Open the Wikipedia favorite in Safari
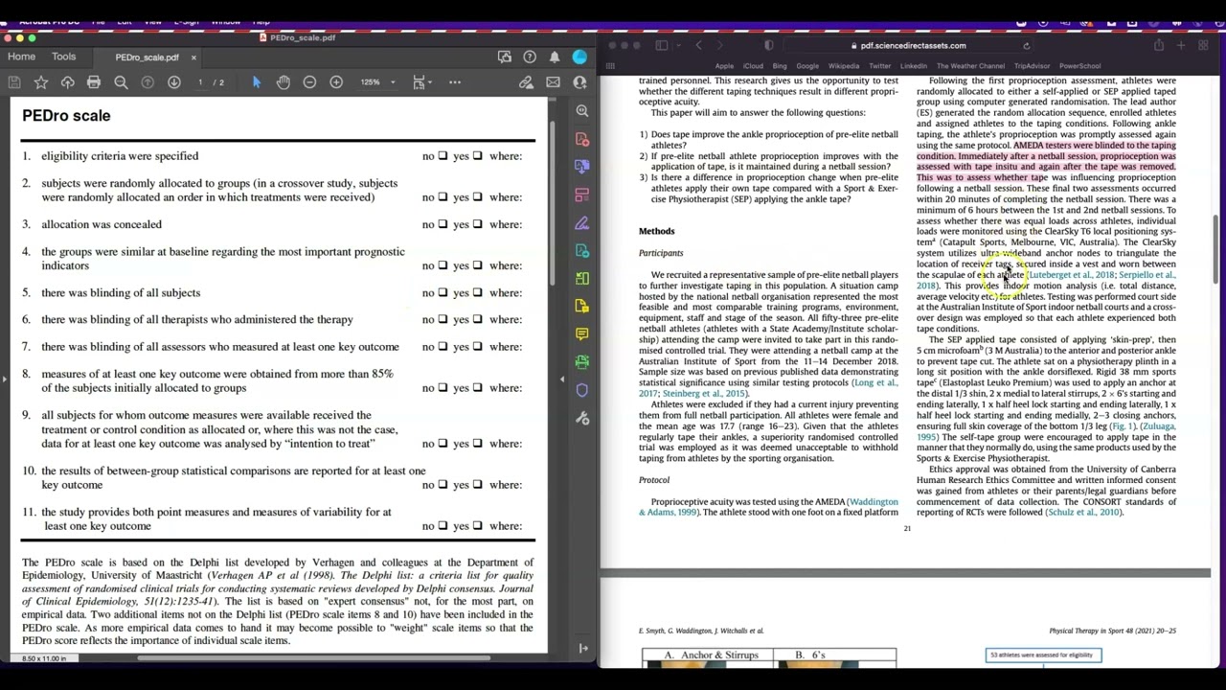The image size is (1226, 690). pos(843,66)
